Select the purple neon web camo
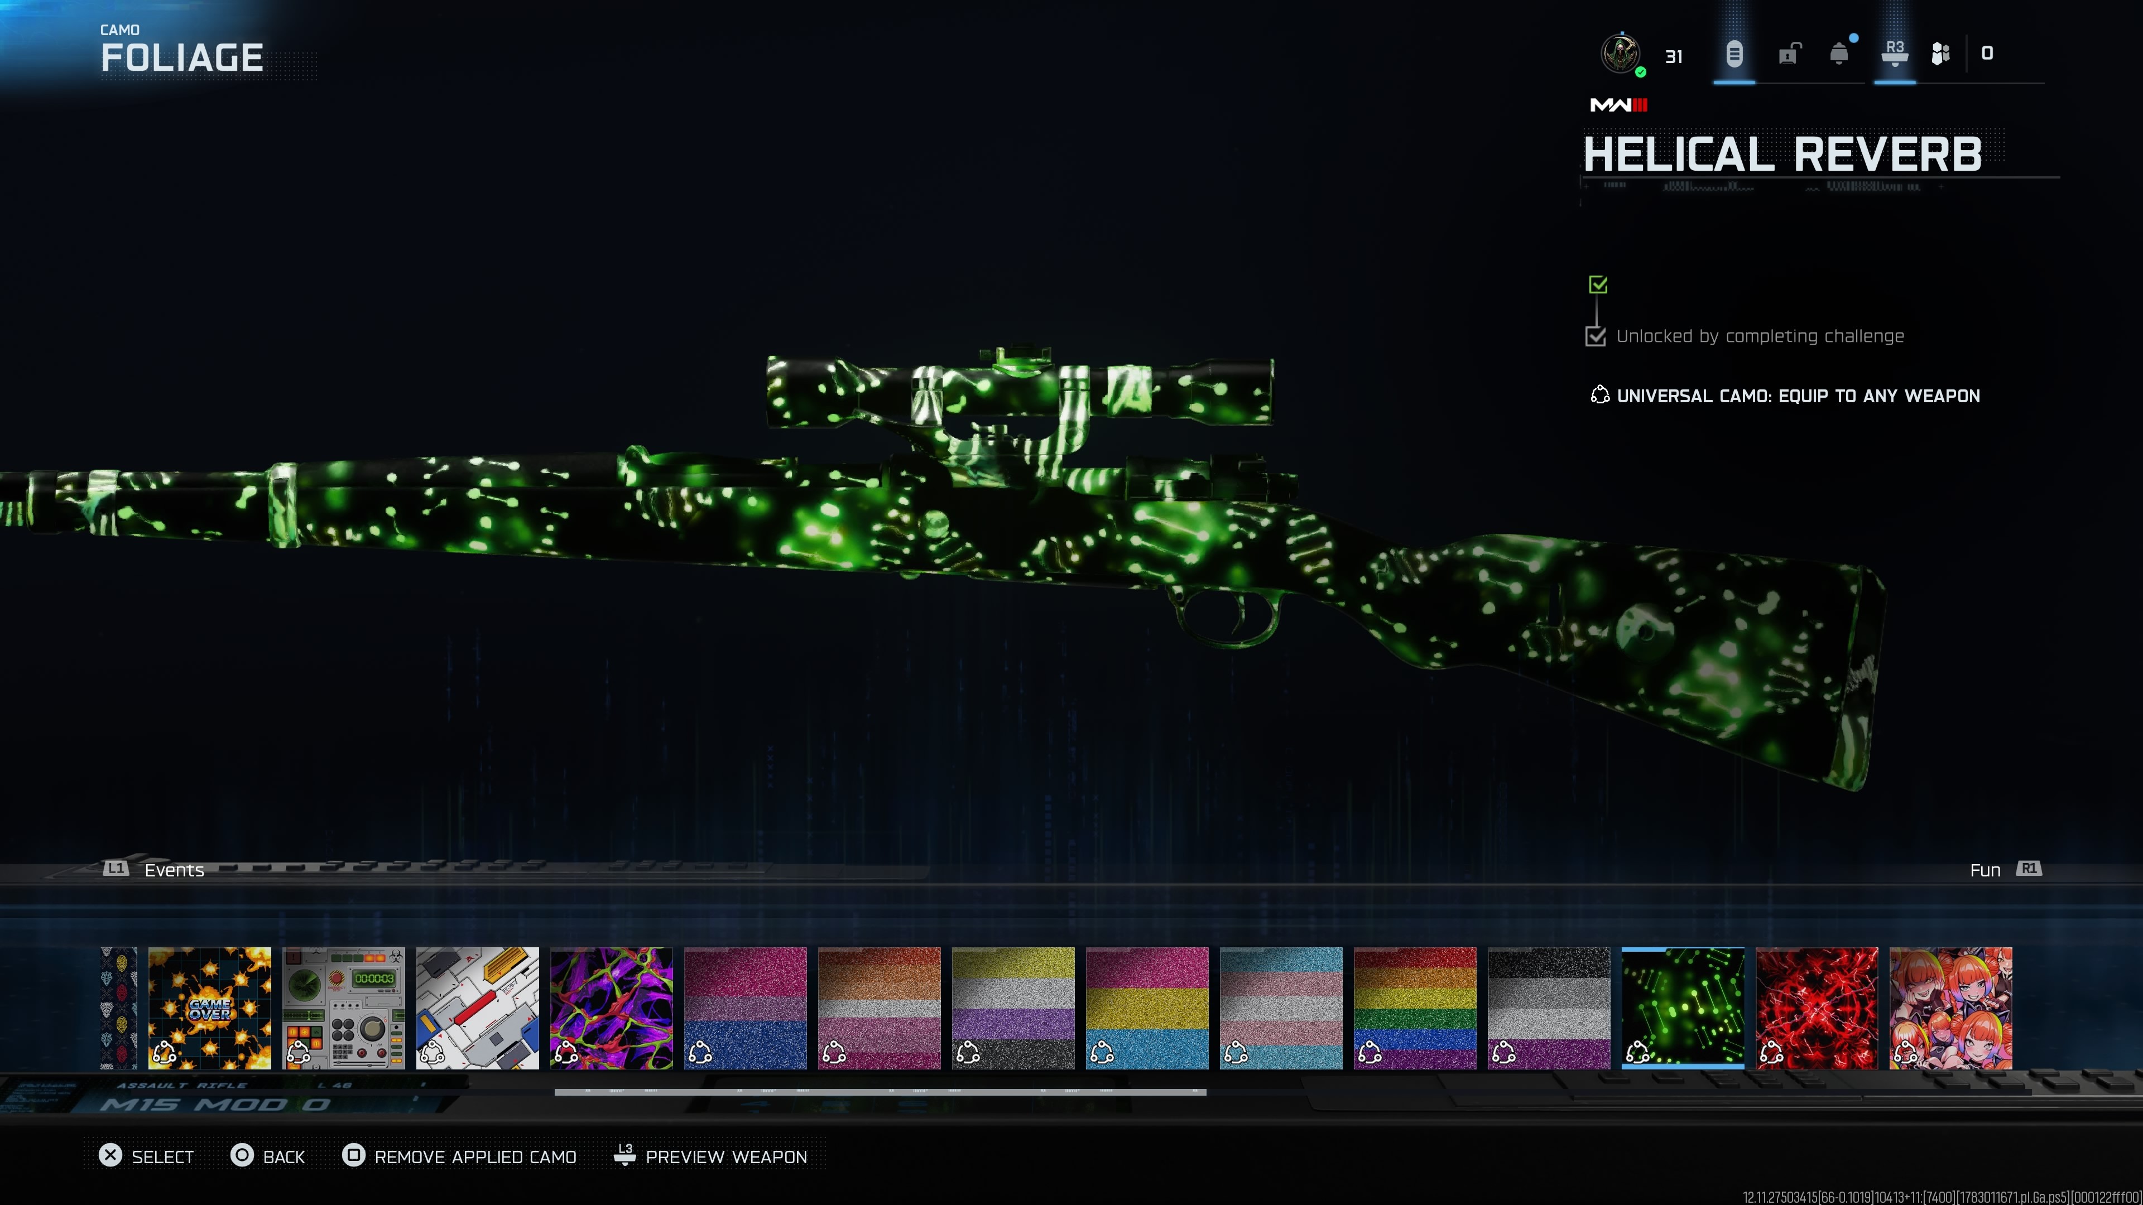This screenshot has height=1205, width=2143. click(x=612, y=1008)
